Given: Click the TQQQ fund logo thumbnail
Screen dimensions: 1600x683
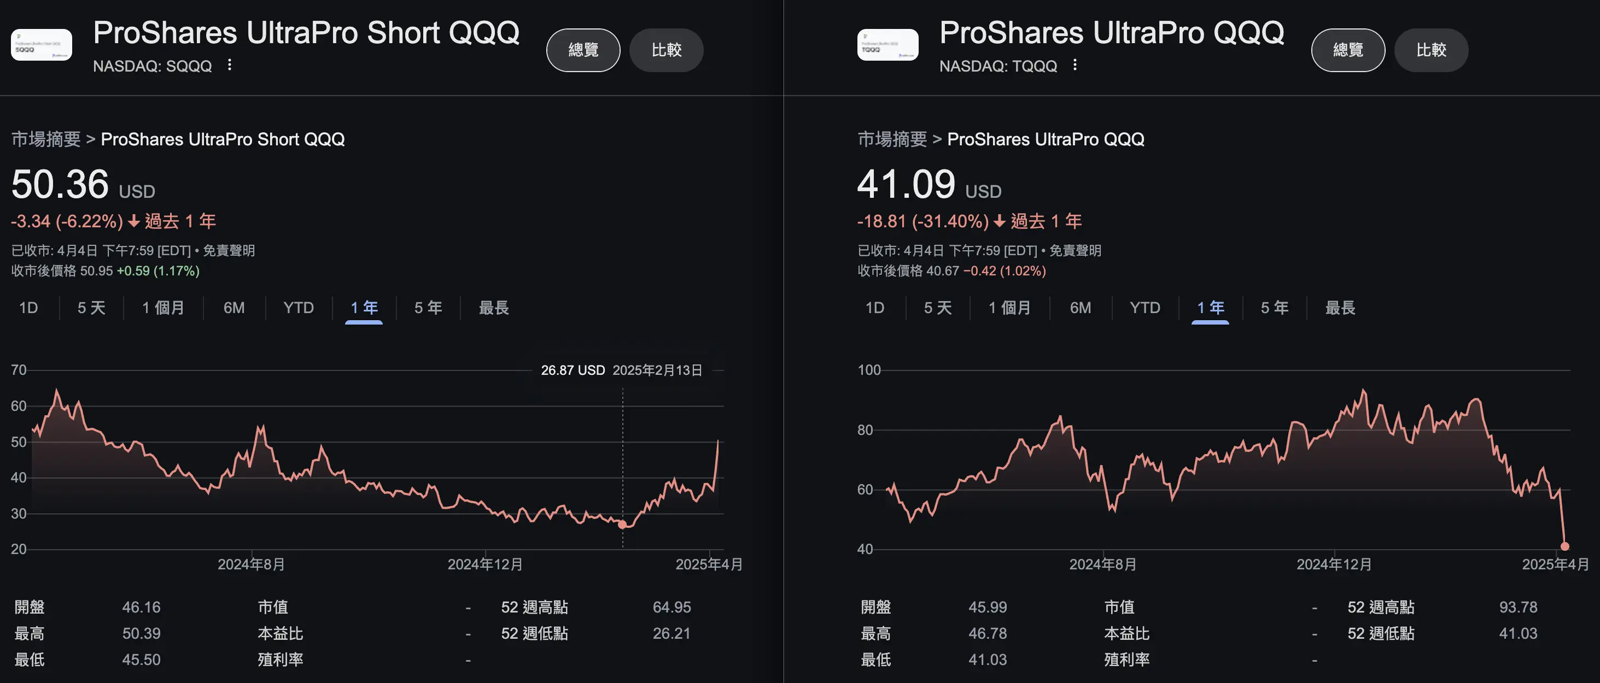Looking at the screenshot, I should pos(887,45).
